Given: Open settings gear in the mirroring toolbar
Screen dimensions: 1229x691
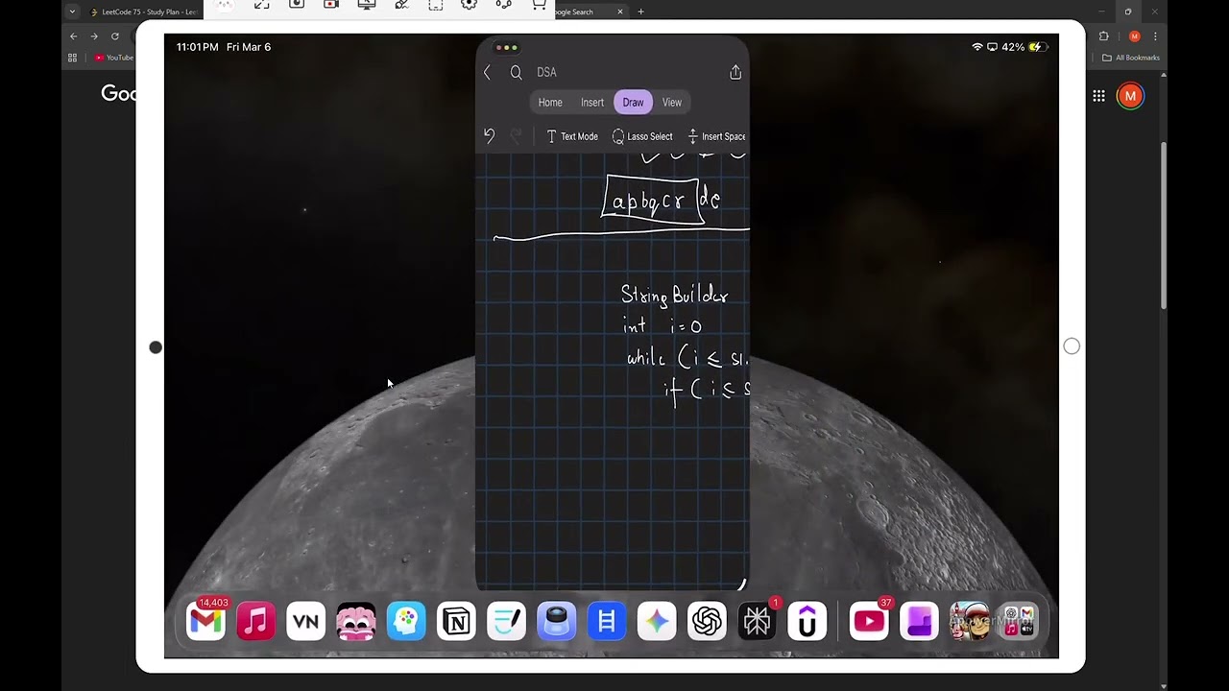Looking at the screenshot, I should (x=469, y=5).
